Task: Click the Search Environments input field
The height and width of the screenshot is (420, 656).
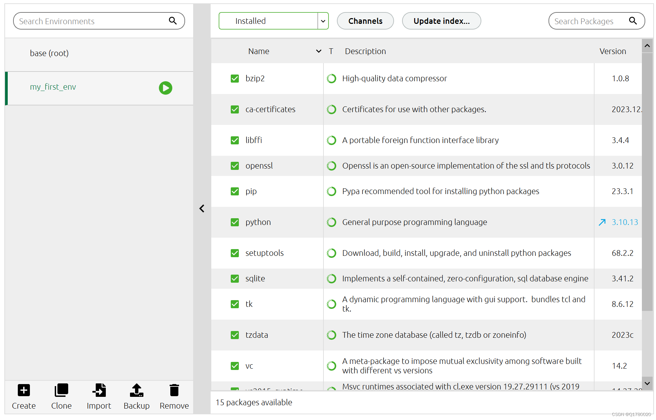Action: coord(91,21)
